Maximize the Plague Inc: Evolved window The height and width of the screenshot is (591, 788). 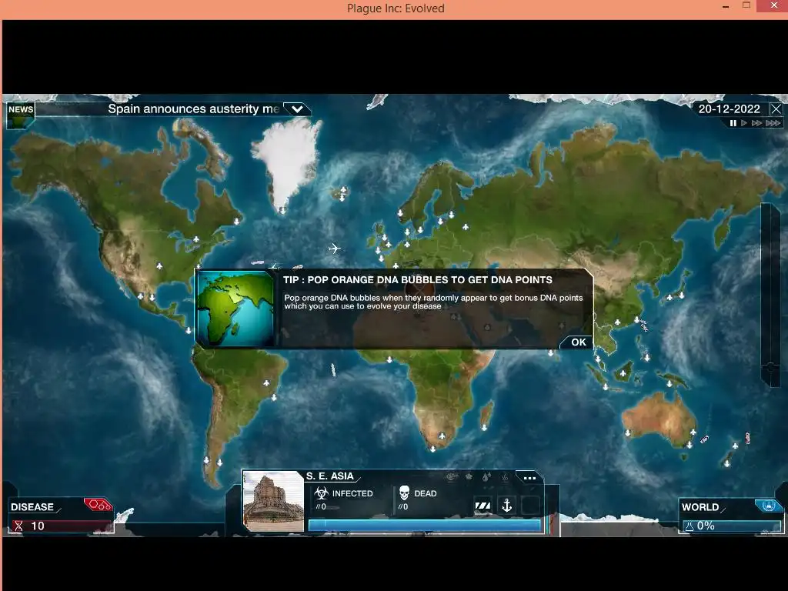[746, 5]
